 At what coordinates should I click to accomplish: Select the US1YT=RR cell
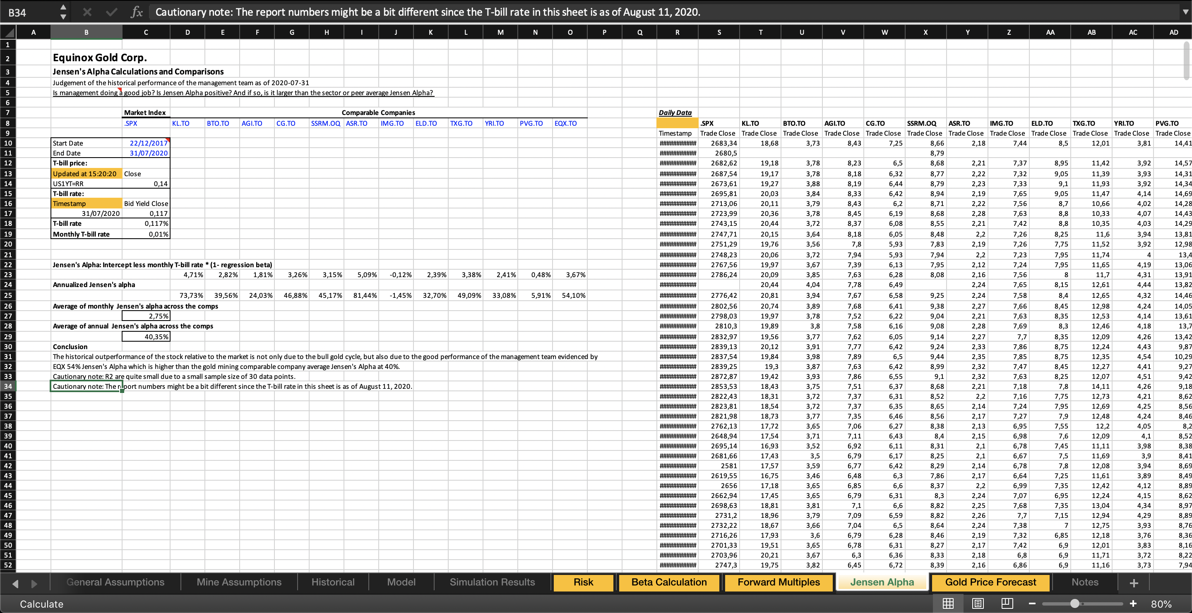click(87, 184)
